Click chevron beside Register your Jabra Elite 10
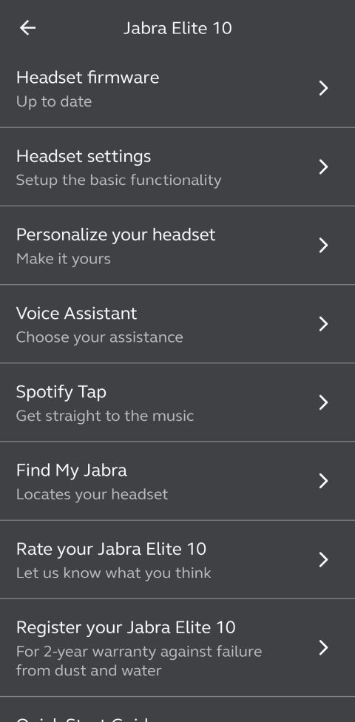Viewport: 355px width, 722px height. pos(324,647)
